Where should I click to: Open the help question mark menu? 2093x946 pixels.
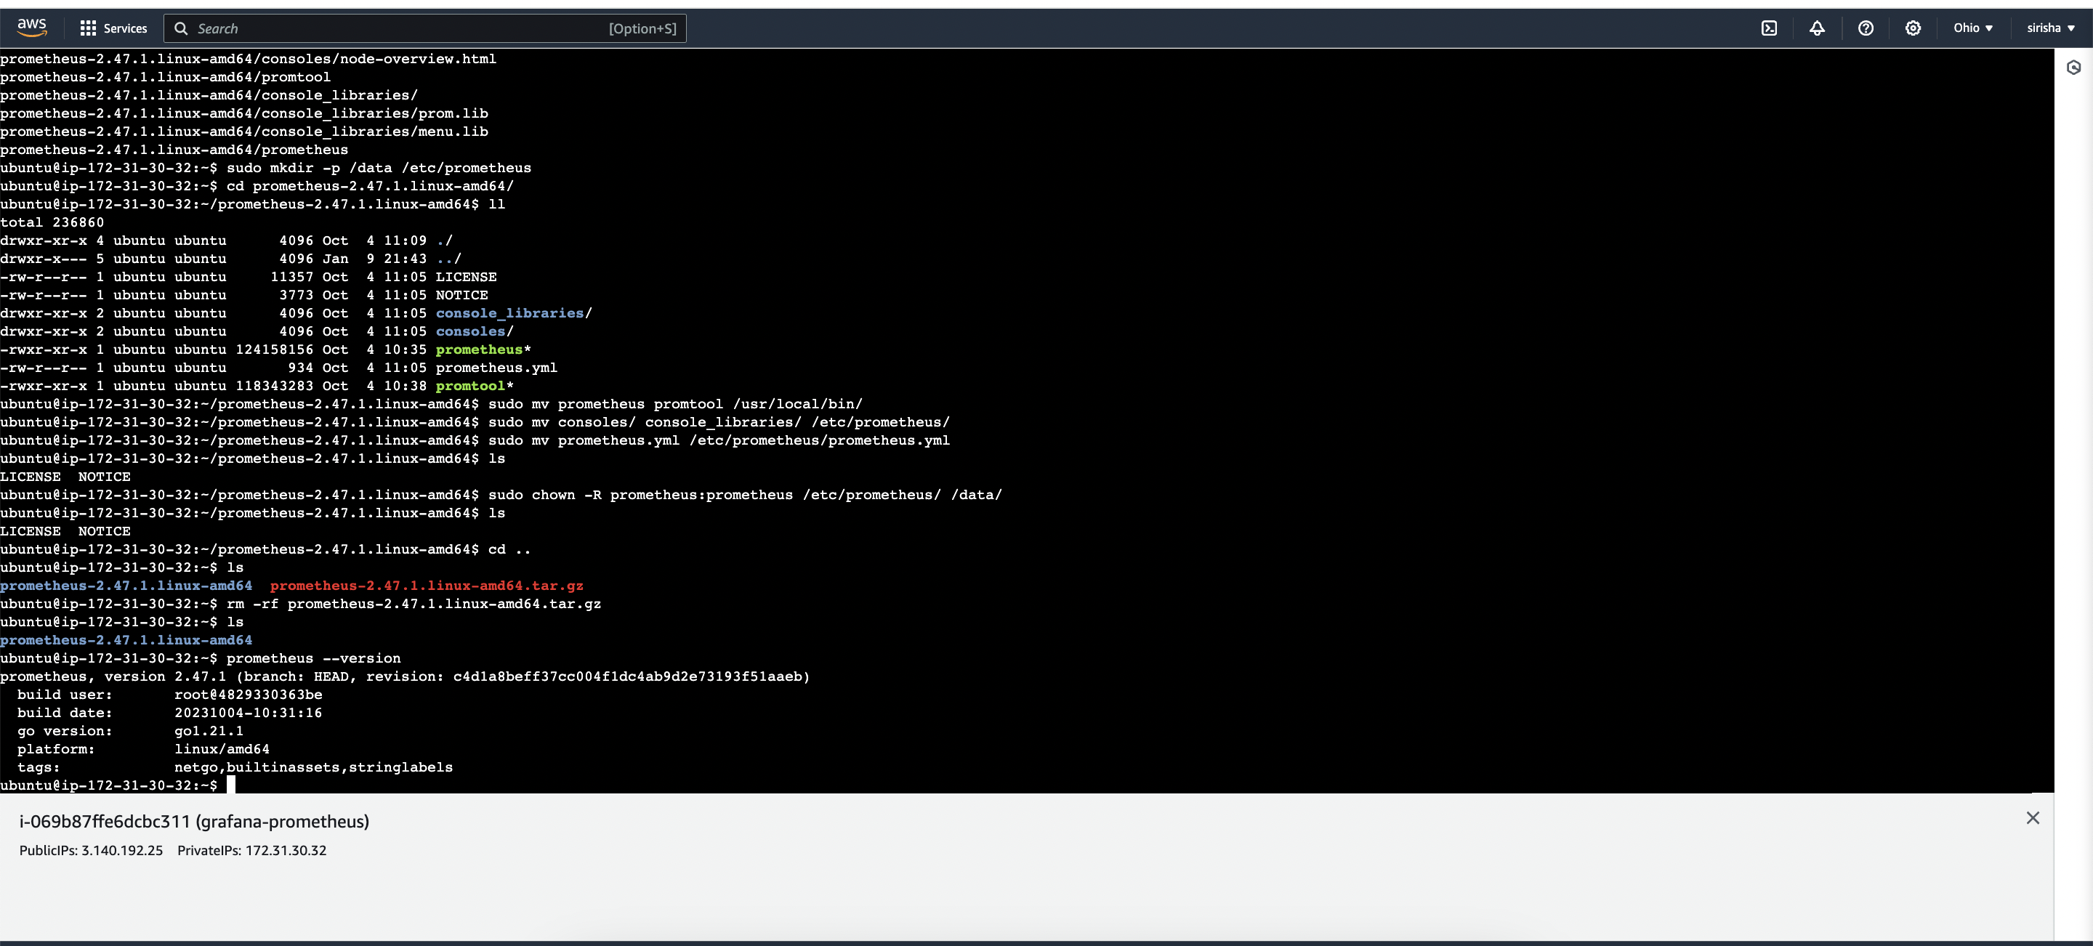click(x=1866, y=28)
